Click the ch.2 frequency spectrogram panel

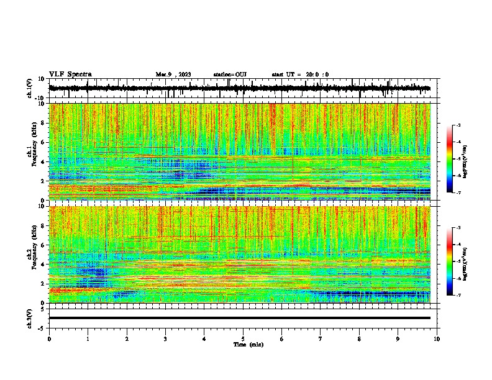tap(240, 255)
